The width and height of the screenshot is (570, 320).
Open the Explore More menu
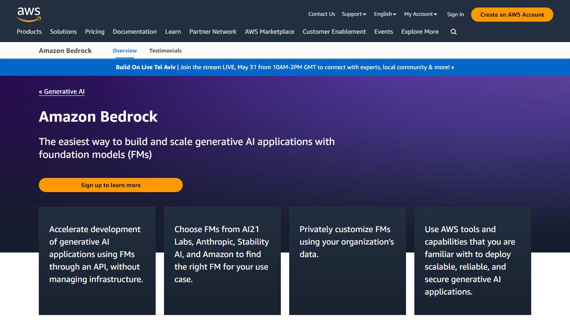(x=420, y=32)
